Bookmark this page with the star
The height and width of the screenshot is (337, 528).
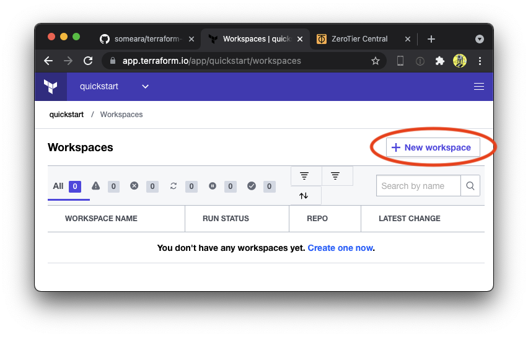375,61
